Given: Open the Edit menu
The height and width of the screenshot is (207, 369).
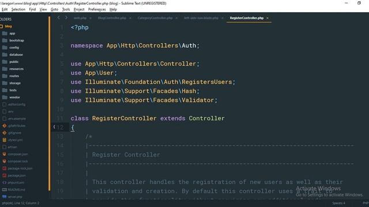Looking at the screenshot, I should (5, 9).
